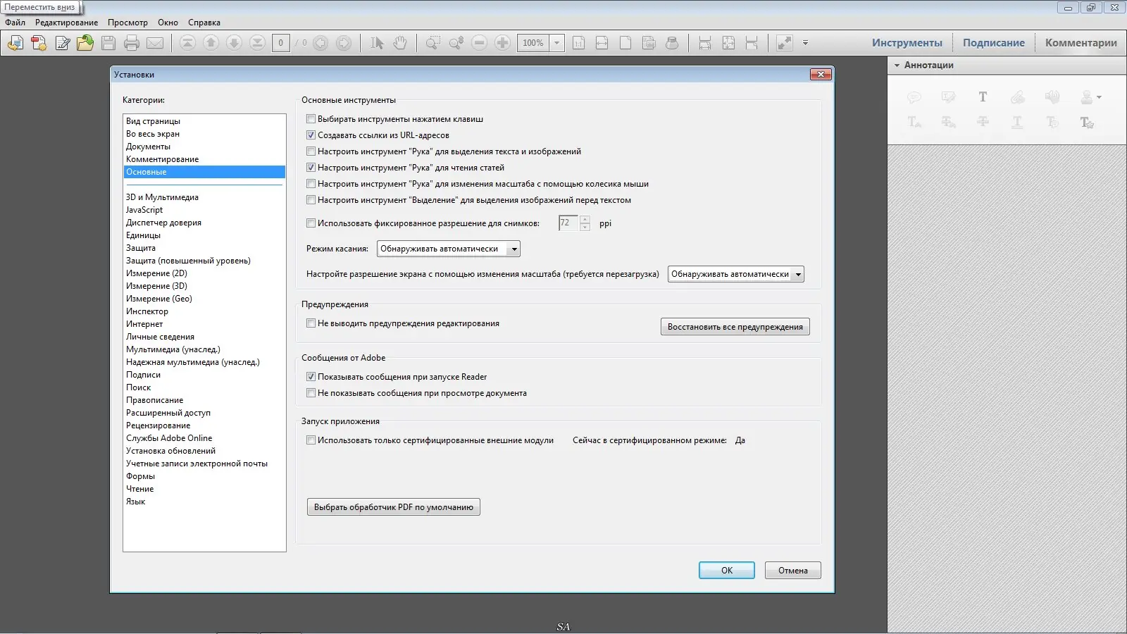Select the Sticky Note annotation tool
This screenshot has width=1127, height=634.
point(914,97)
